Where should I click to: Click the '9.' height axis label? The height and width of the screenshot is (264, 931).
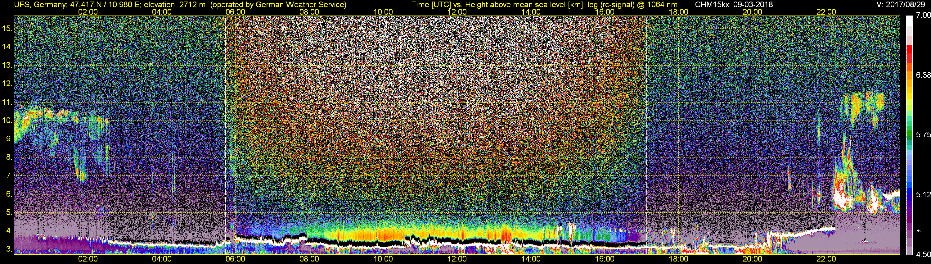point(9,139)
